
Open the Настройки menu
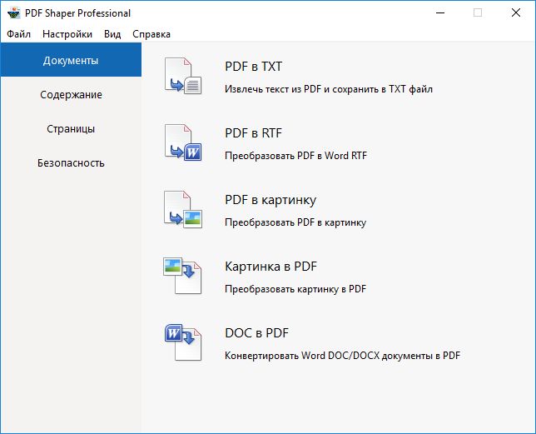click(67, 34)
